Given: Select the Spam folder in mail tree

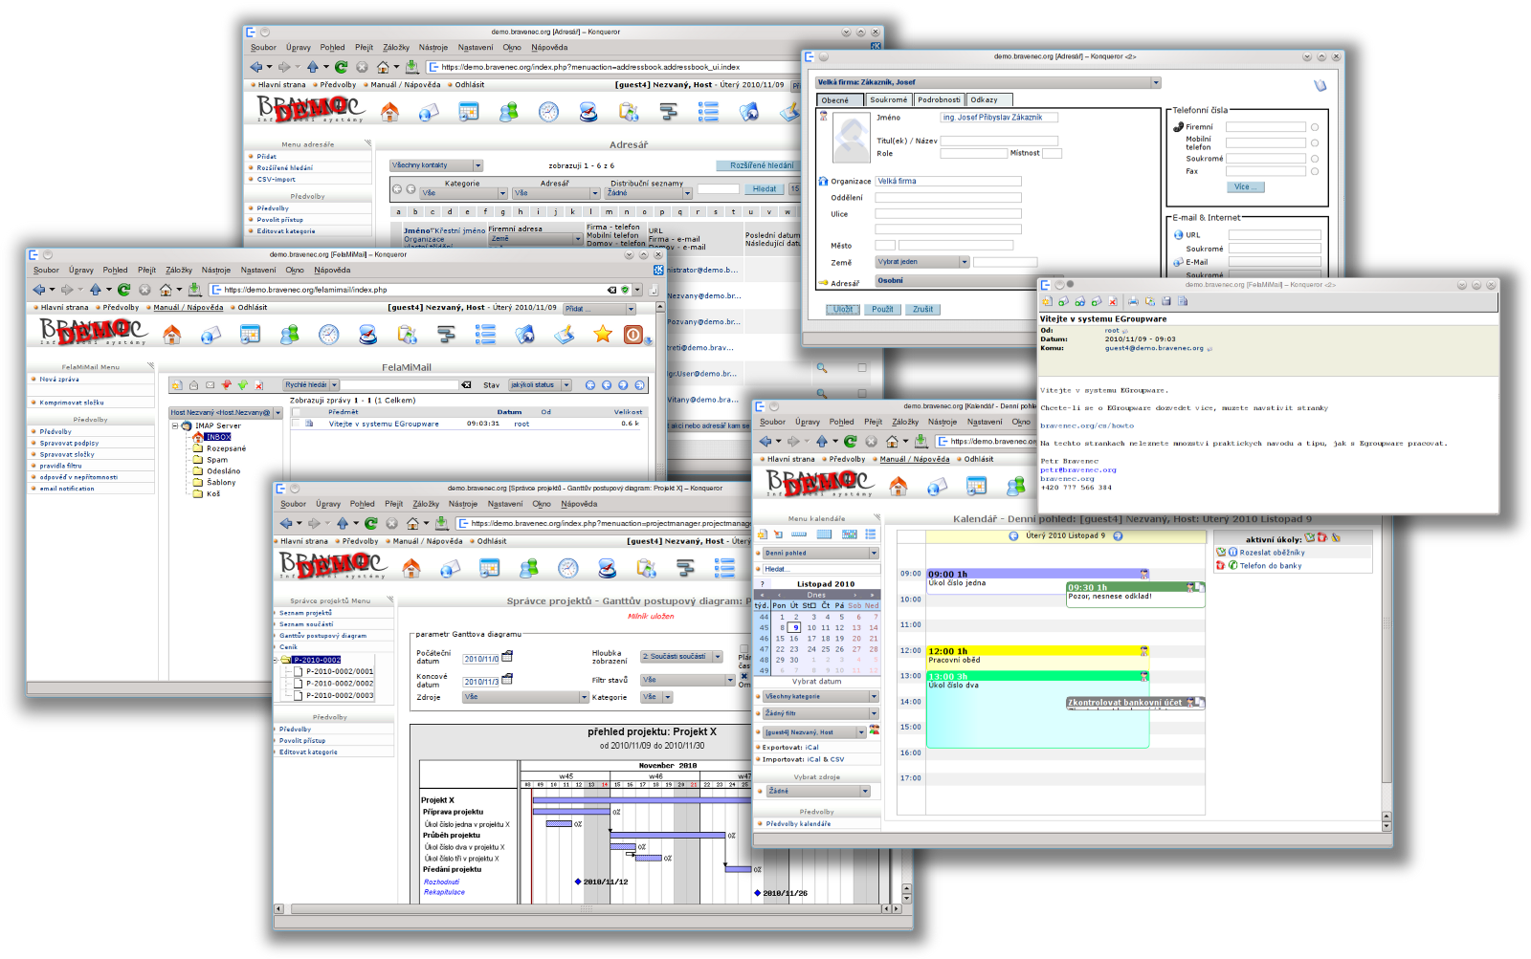Looking at the screenshot, I should point(218,460).
